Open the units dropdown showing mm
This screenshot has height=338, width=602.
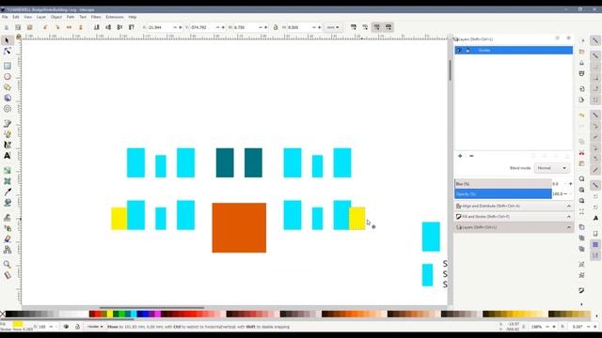coord(332,27)
